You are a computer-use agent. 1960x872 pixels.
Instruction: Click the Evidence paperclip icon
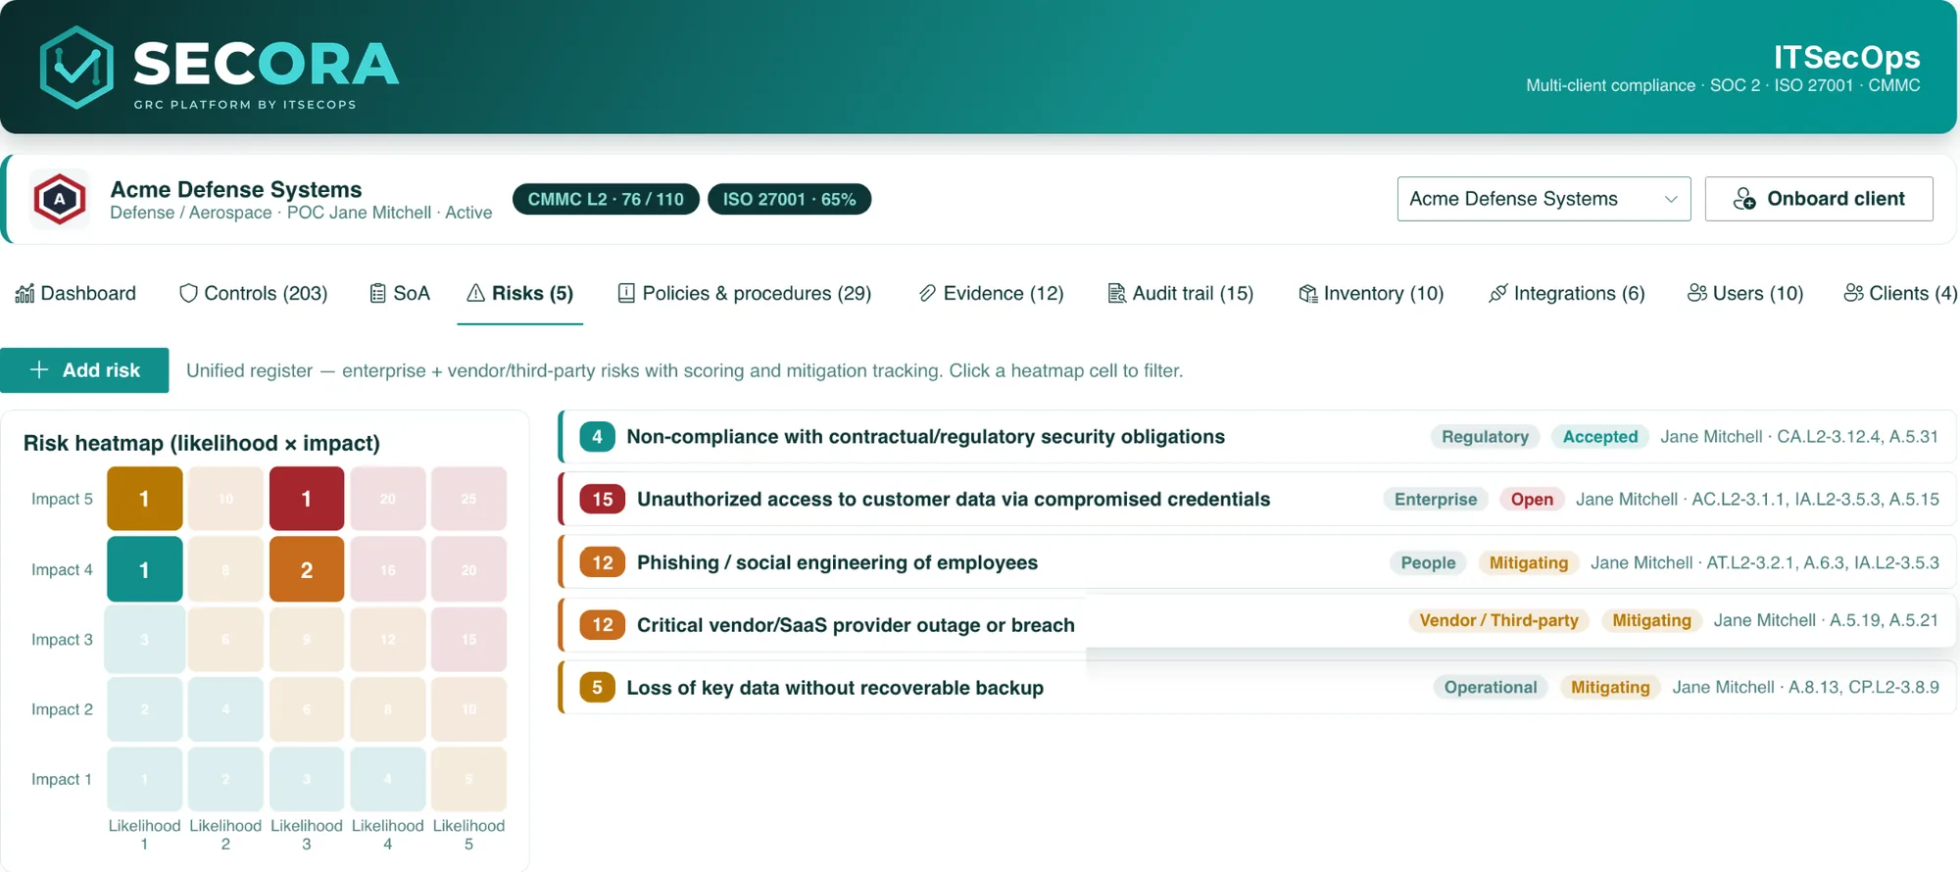(x=927, y=293)
